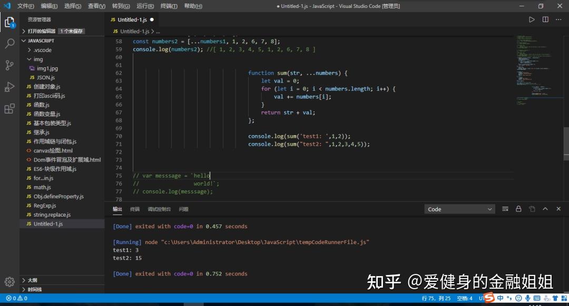Screen dimensions: 569x306
Task: Click the spaces indentation status item
Action: [x=465, y=299]
